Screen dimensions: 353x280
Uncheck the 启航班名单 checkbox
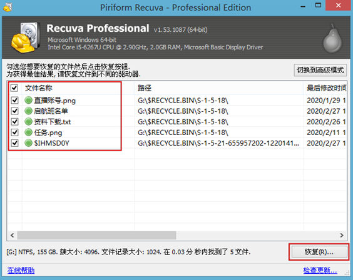point(15,111)
